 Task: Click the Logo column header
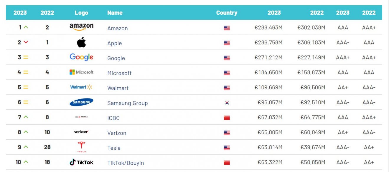(x=81, y=13)
